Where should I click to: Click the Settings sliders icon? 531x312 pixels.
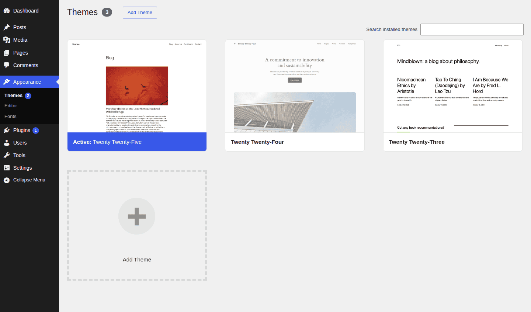7,168
